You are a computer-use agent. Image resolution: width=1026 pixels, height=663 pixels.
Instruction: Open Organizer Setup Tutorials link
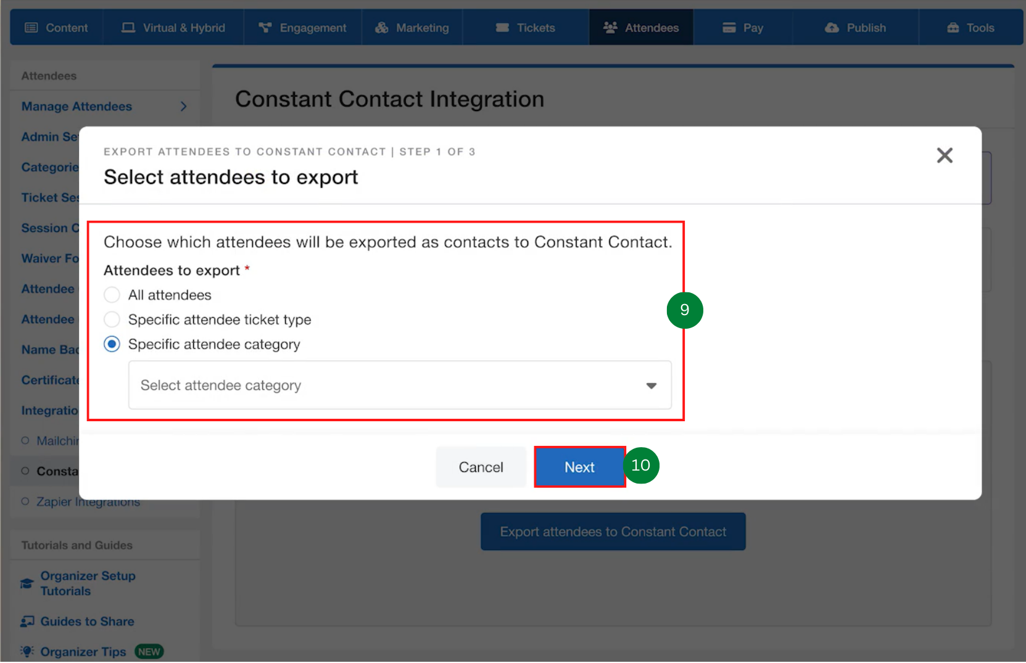click(88, 583)
